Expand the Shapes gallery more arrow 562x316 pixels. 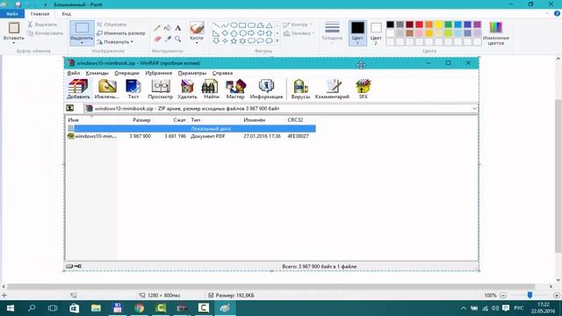click(277, 41)
